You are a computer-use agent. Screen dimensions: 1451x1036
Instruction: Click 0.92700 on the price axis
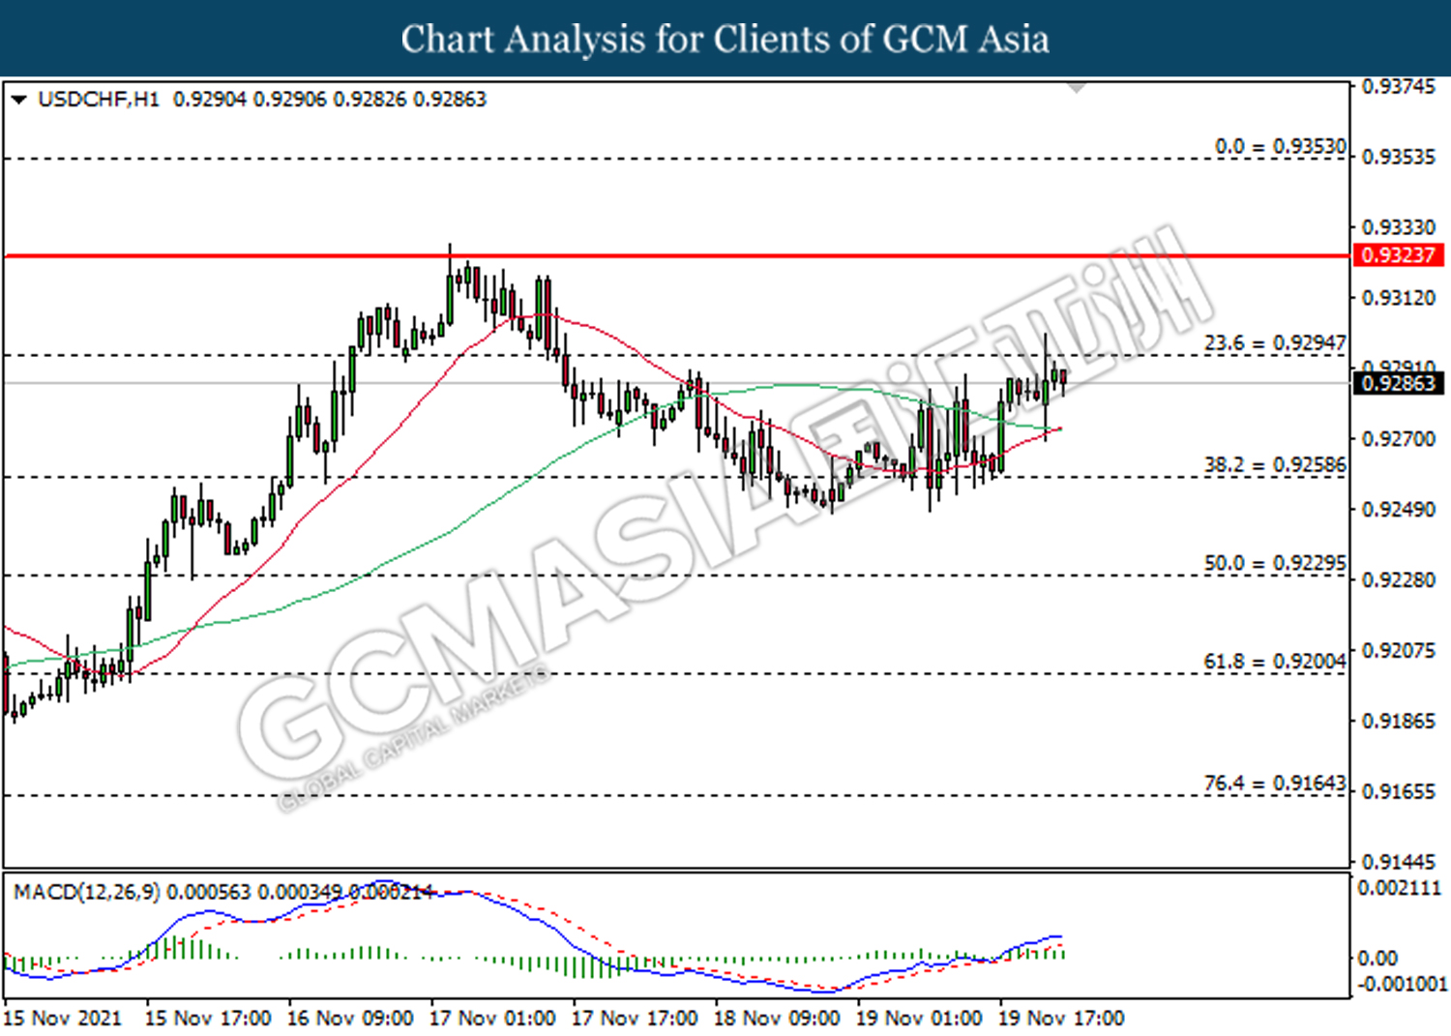(x=1399, y=439)
